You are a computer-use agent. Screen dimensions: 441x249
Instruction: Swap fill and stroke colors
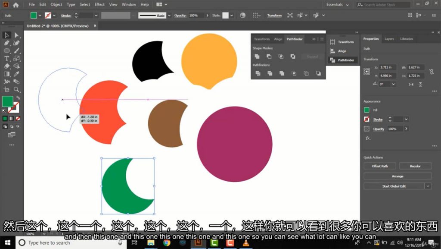point(18,98)
